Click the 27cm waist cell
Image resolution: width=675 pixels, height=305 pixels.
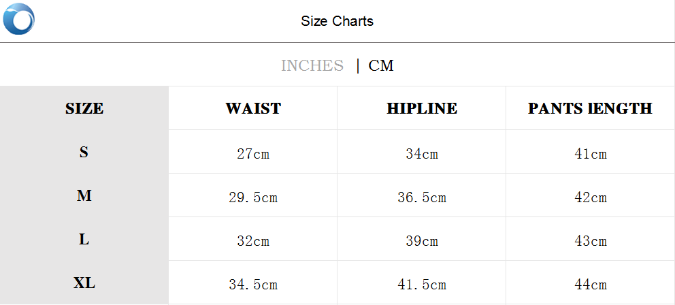(x=253, y=154)
